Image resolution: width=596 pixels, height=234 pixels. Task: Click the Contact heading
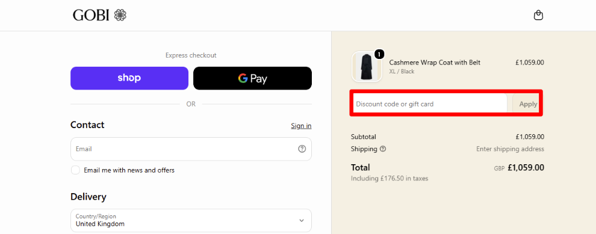point(87,125)
